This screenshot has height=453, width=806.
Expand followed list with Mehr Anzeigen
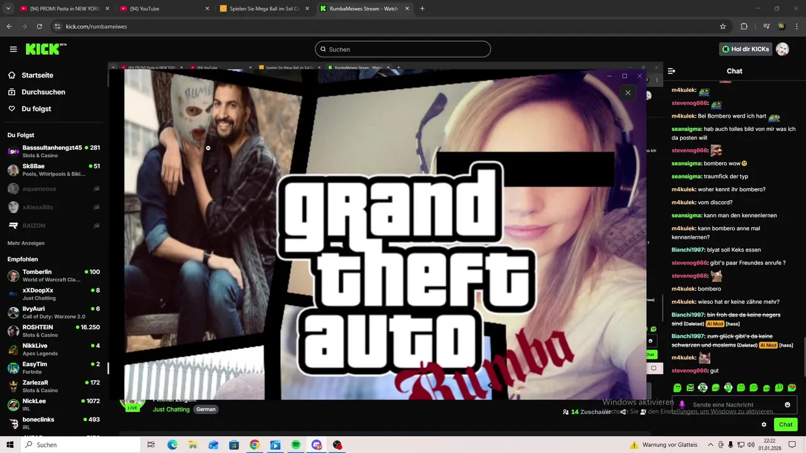point(26,243)
